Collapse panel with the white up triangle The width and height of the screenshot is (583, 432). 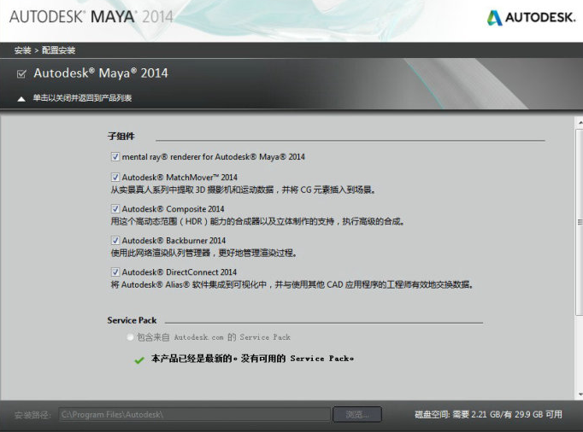[x=21, y=98]
